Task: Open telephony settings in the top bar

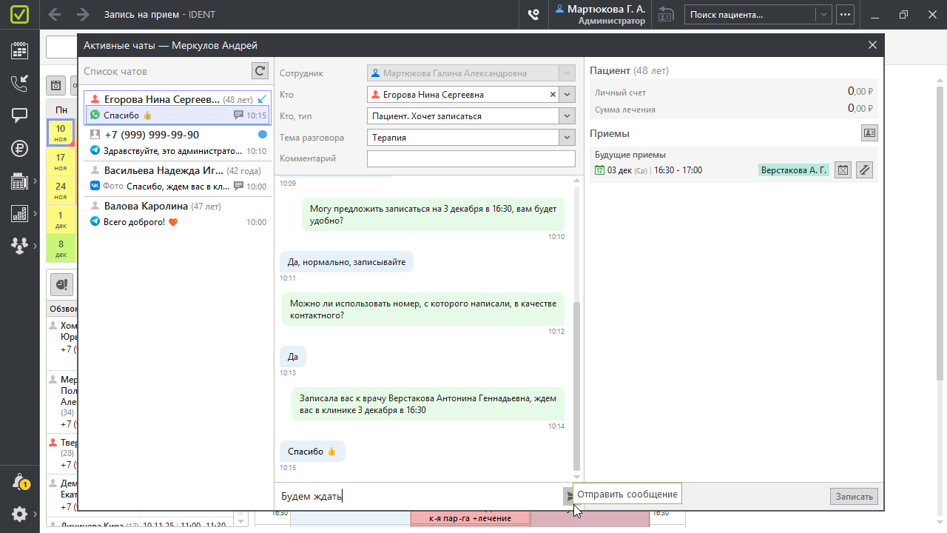Action: click(x=533, y=14)
